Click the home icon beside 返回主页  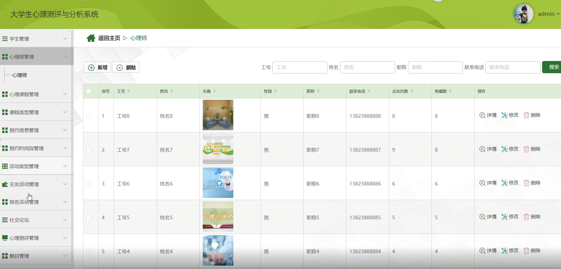tap(91, 38)
